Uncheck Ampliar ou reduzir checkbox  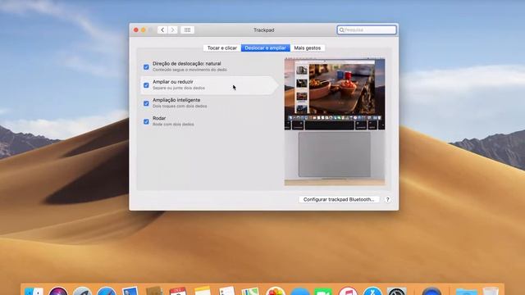pos(146,85)
